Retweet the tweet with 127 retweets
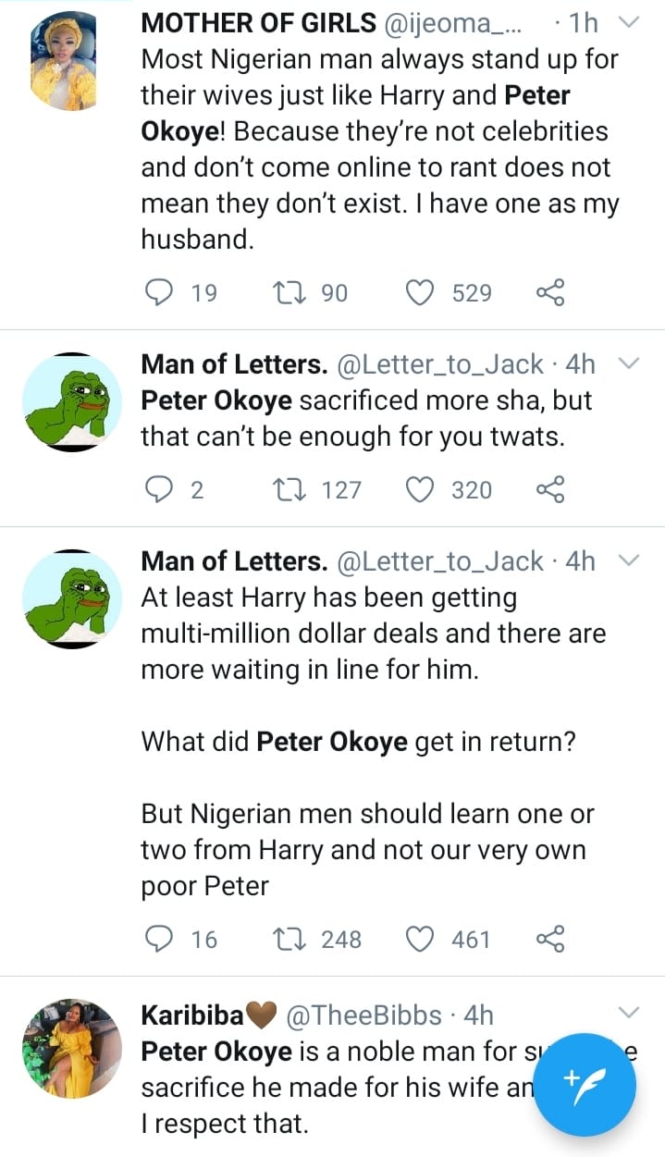 (x=291, y=489)
